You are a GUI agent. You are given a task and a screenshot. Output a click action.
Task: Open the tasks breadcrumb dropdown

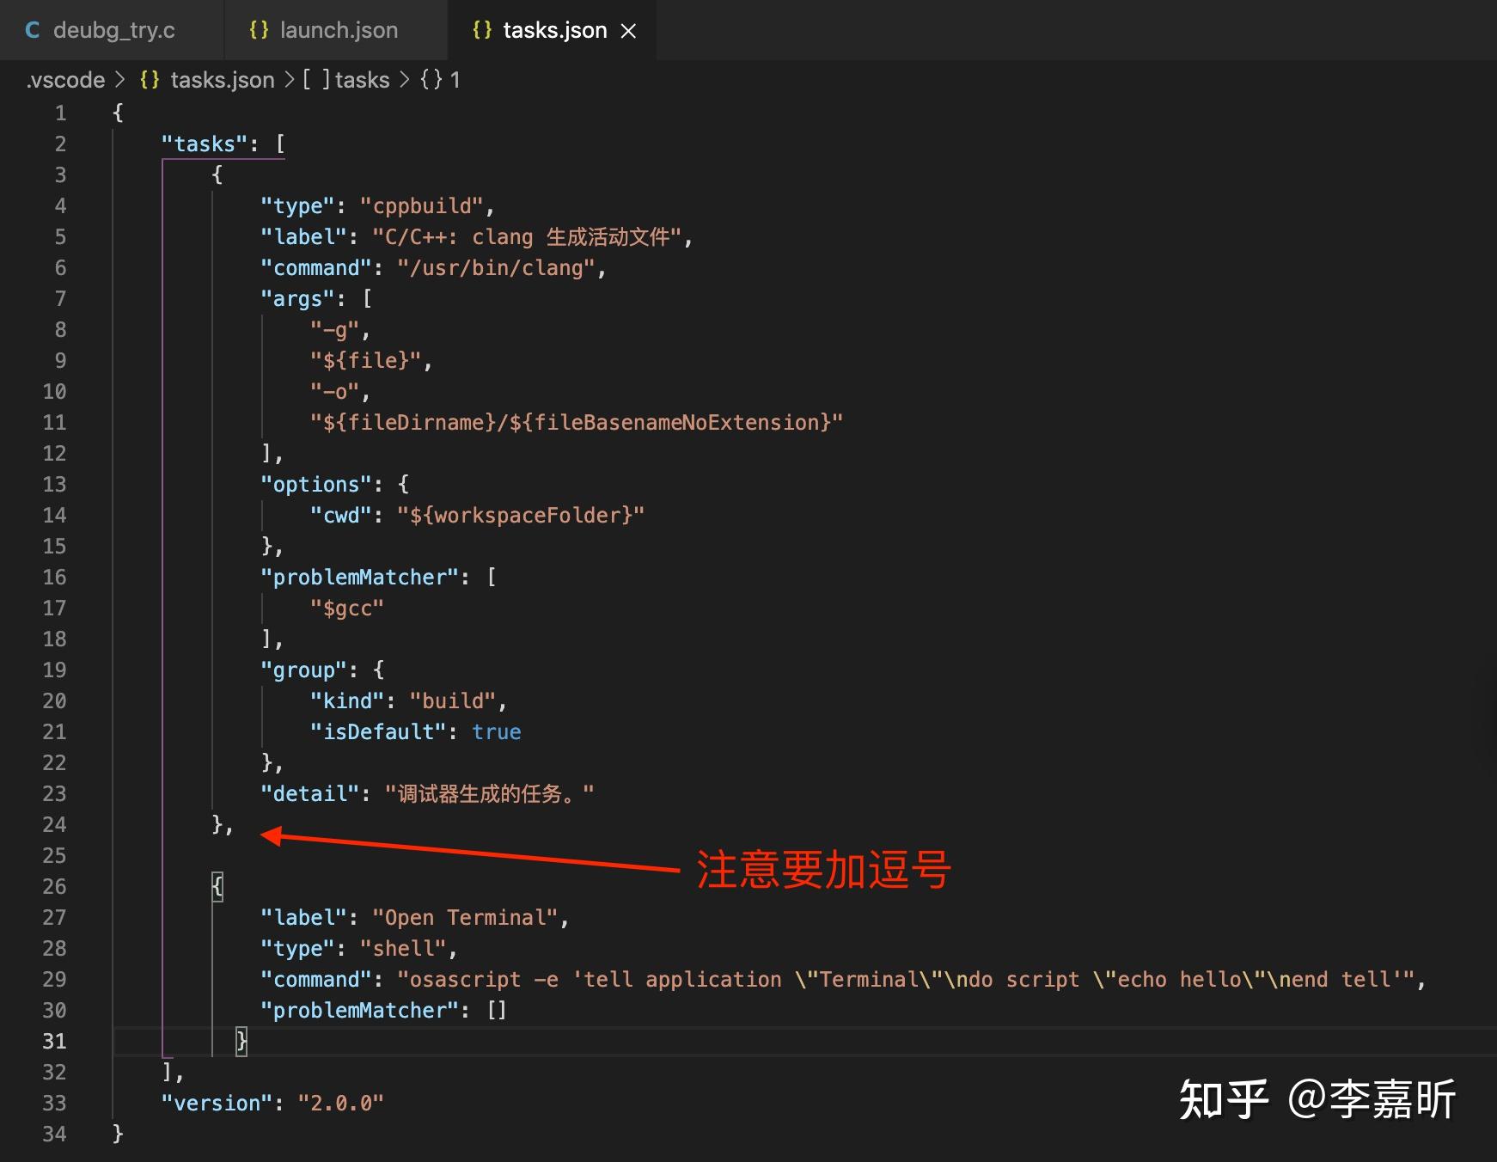pos(362,79)
